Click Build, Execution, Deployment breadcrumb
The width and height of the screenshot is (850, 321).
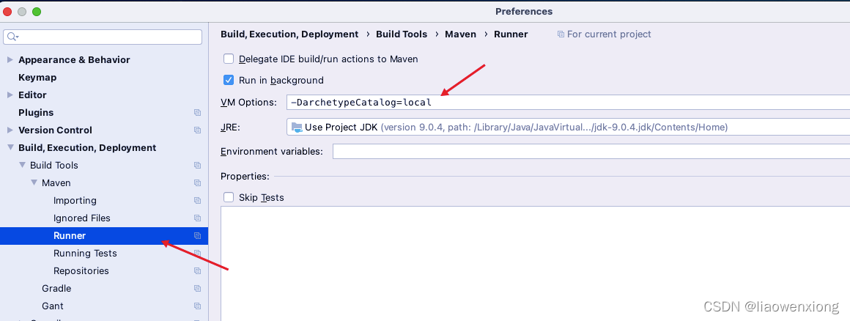click(x=289, y=34)
